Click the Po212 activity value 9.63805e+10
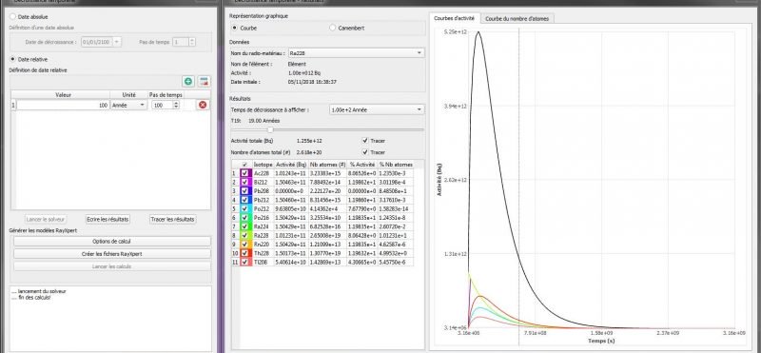 click(291, 208)
